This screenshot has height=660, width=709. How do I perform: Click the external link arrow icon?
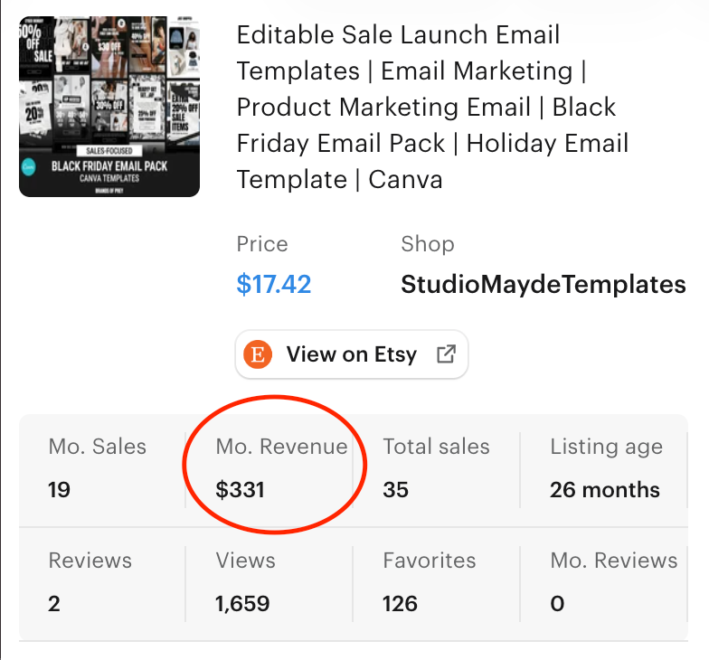click(x=446, y=354)
